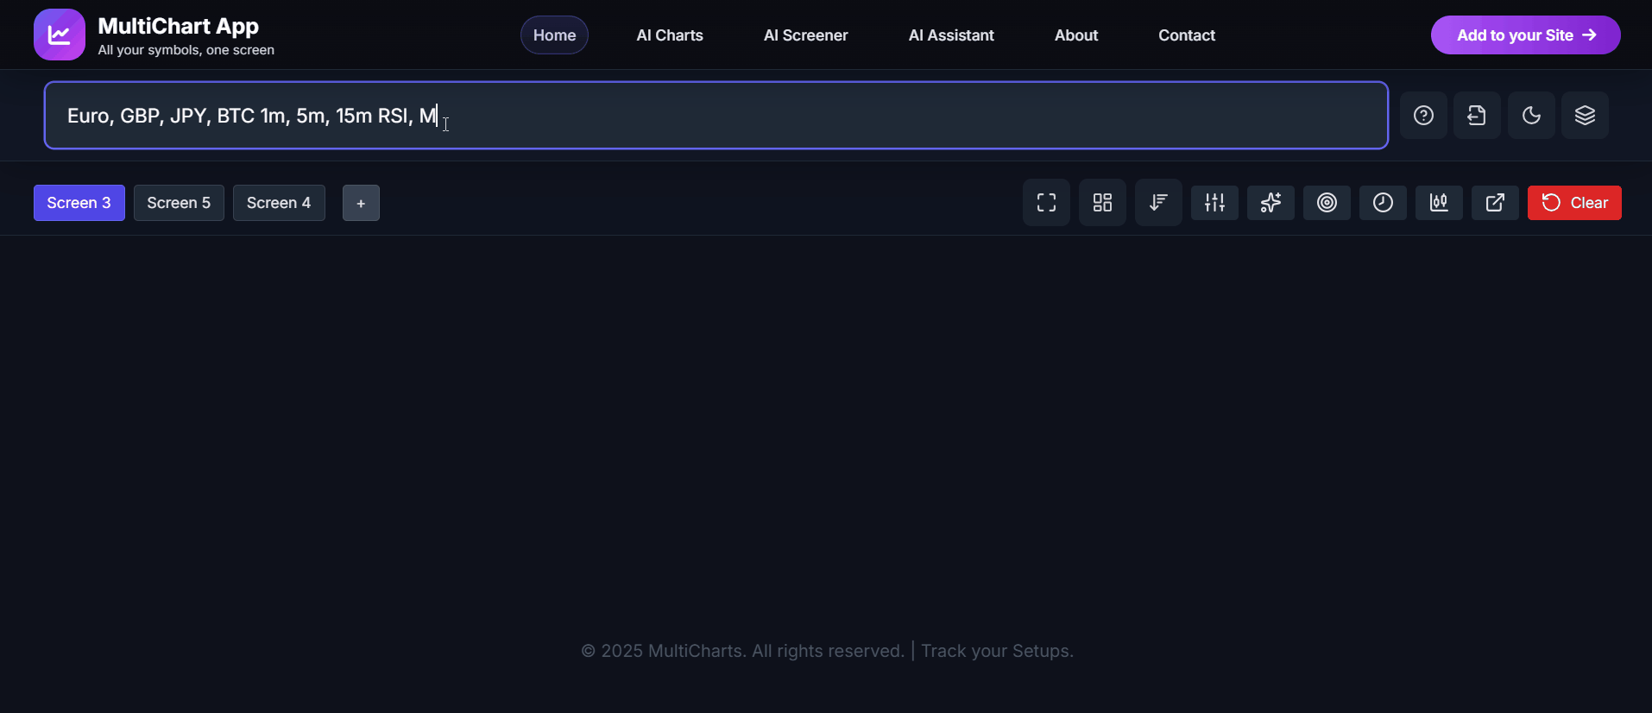Viewport: 1652px width, 713px height.
Task: Click Add to your Site button
Action: pyautogui.click(x=1525, y=35)
